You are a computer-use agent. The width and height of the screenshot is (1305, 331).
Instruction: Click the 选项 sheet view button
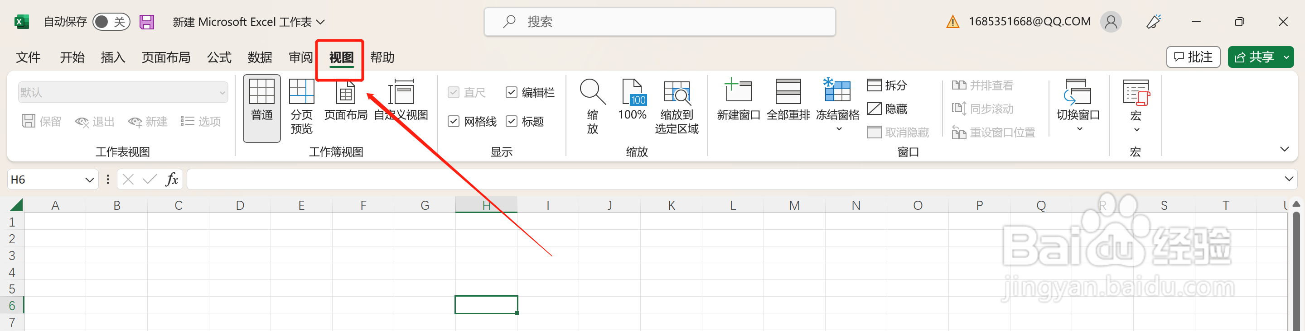pyautogui.click(x=201, y=121)
